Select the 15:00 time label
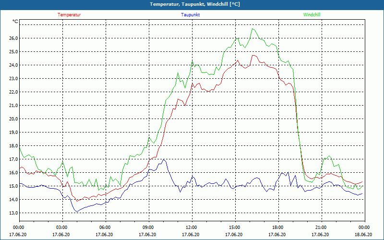The image size is (384, 240). click(235, 228)
